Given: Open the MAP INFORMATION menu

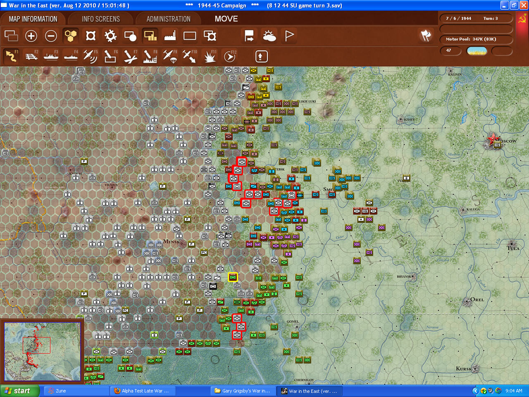Looking at the screenshot, I should coord(33,19).
